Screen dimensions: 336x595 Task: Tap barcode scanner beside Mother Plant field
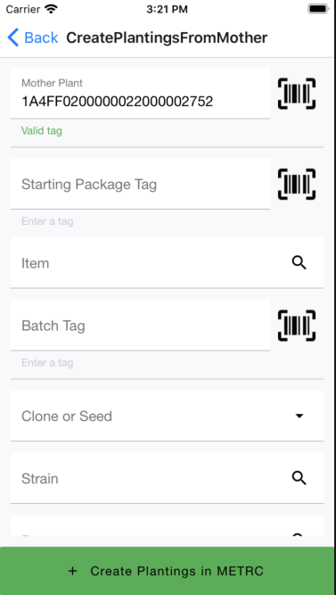pos(297,94)
